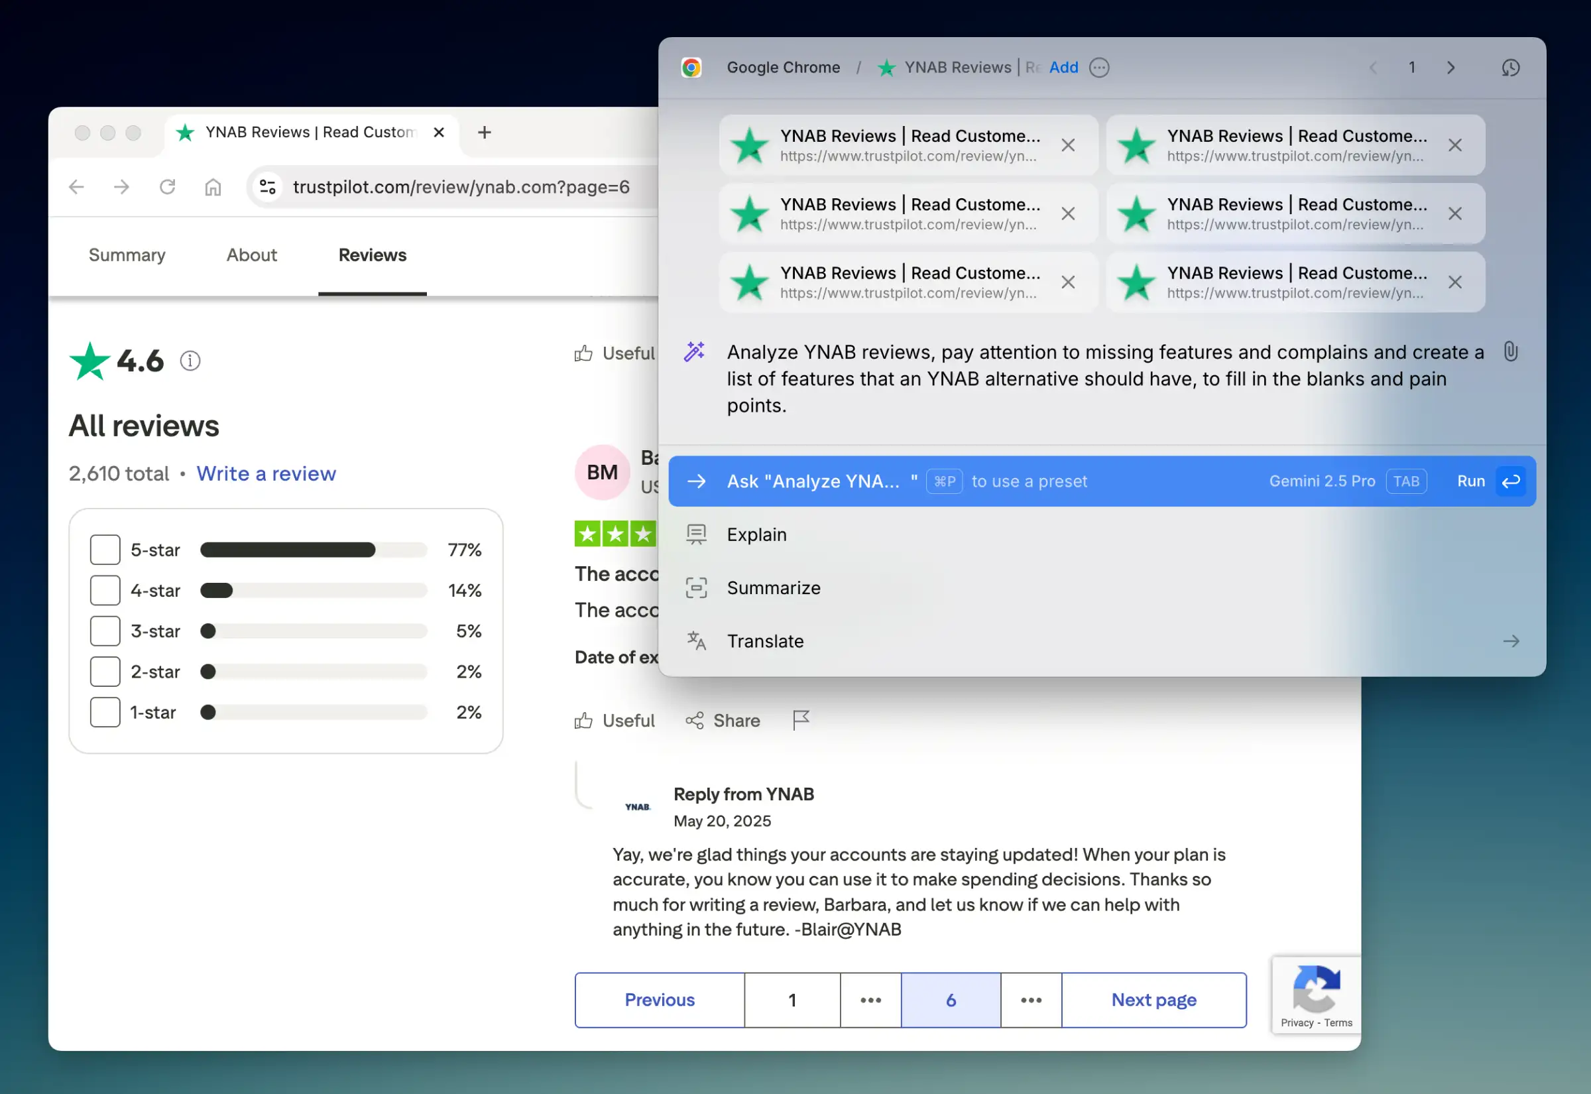Click the flag report icon on the review
Screen dimensions: 1591x1094
point(801,721)
